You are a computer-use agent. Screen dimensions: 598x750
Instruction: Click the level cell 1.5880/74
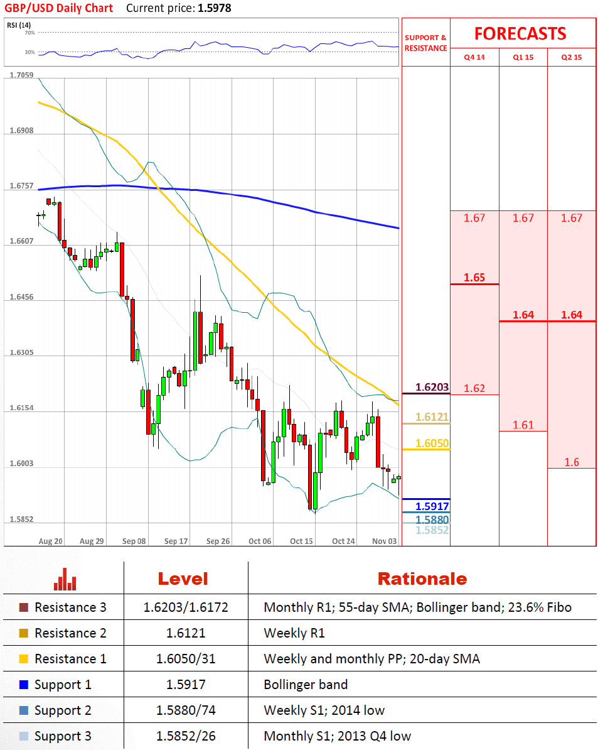pyautogui.click(x=186, y=711)
